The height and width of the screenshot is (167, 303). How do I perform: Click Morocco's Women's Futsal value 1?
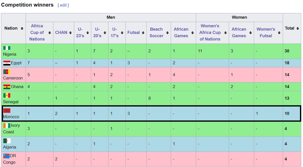point(257,113)
